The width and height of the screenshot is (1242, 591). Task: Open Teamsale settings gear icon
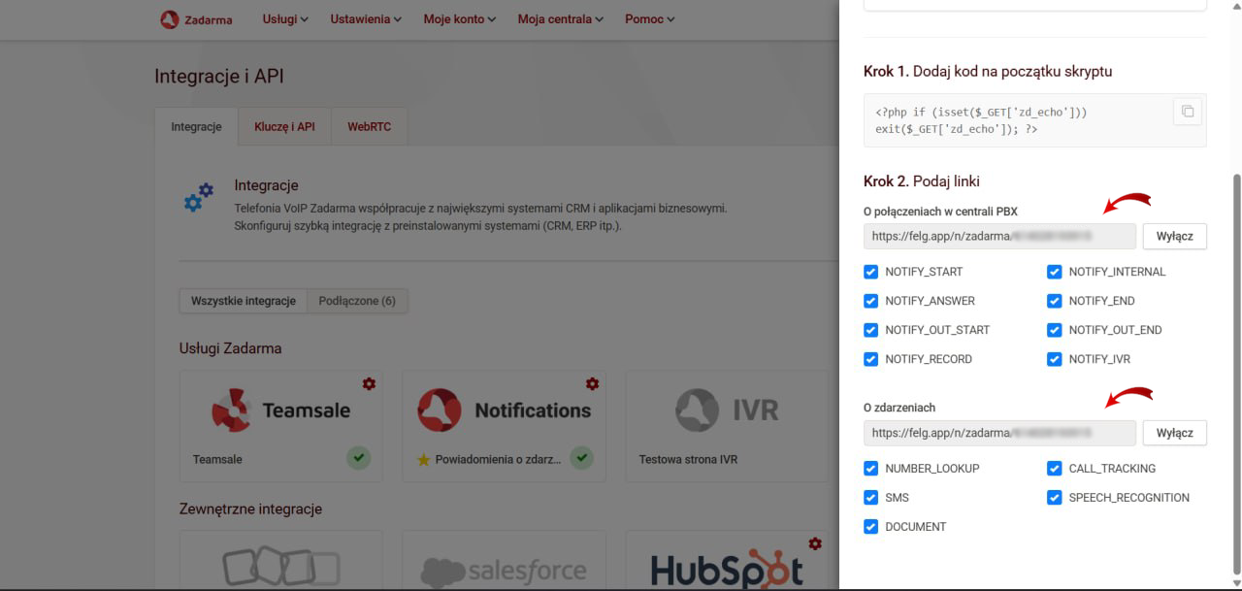[x=369, y=384]
